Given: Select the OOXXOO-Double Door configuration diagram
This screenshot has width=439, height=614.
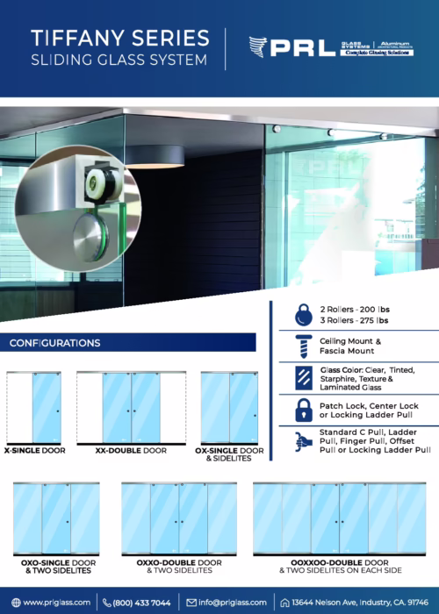Looking at the screenshot, I should (340, 519).
